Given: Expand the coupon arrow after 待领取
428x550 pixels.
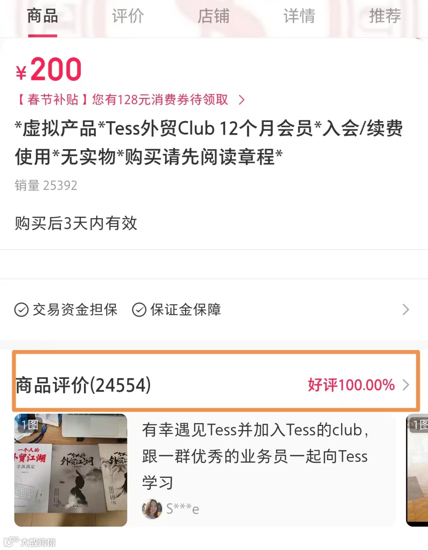Looking at the screenshot, I should pyautogui.click(x=242, y=100).
